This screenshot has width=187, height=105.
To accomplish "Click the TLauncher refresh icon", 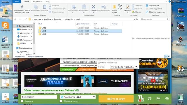I will pos(149,99).
